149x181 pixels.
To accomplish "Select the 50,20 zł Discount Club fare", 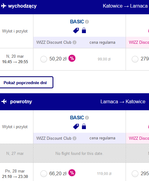I will [x=44, y=59].
